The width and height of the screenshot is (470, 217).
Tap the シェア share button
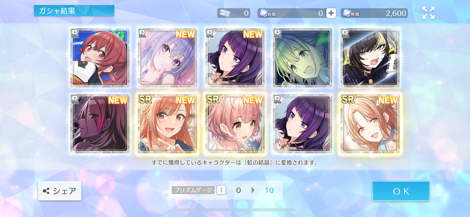click(x=60, y=191)
